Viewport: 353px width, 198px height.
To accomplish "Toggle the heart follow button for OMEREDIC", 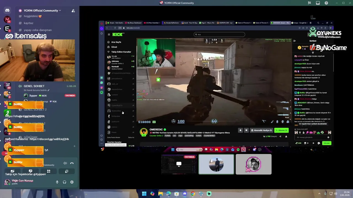I will pos(246,130).
